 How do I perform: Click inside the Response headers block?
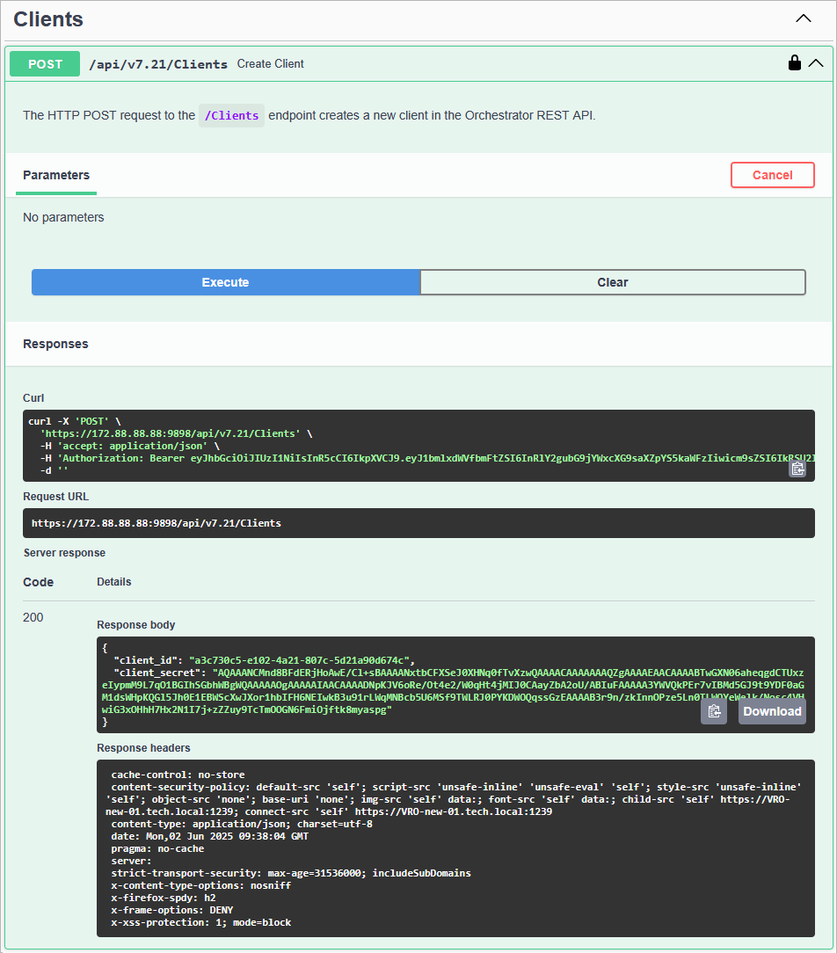coord(455,848)
